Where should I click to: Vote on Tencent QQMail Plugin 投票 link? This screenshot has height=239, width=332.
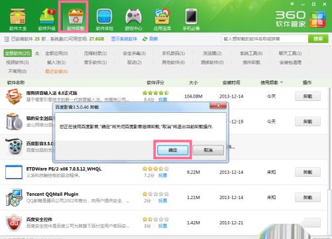point(163,200)
